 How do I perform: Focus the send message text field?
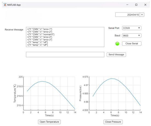65,55
